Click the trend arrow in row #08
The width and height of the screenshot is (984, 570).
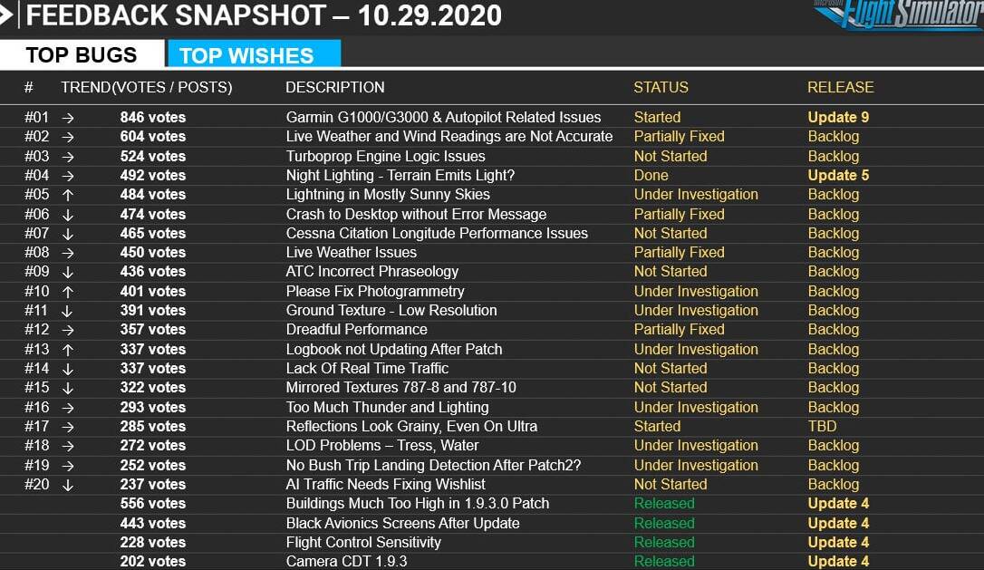pyautogui.click(x=68, y=253)
